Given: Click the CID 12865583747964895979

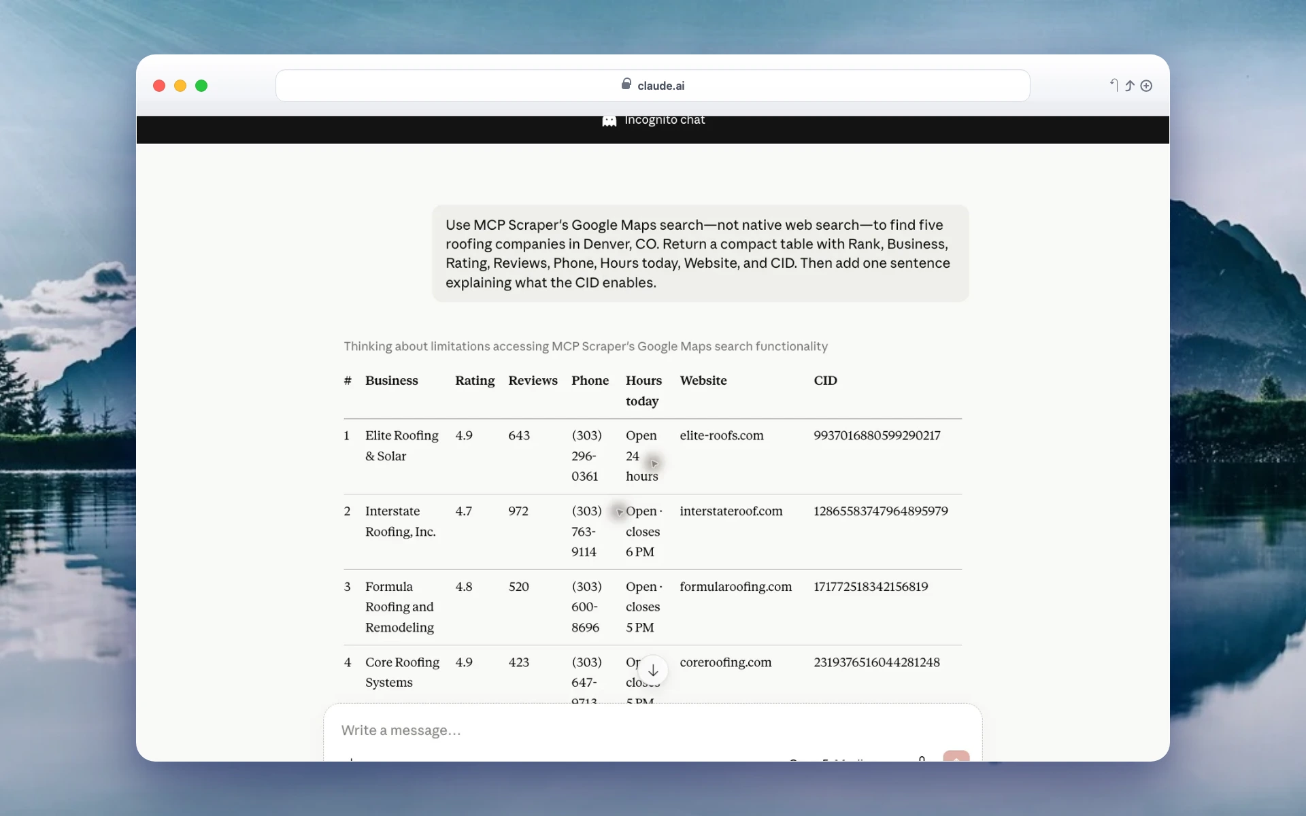Looking at the screenshot, I should (x=881, y=511).
